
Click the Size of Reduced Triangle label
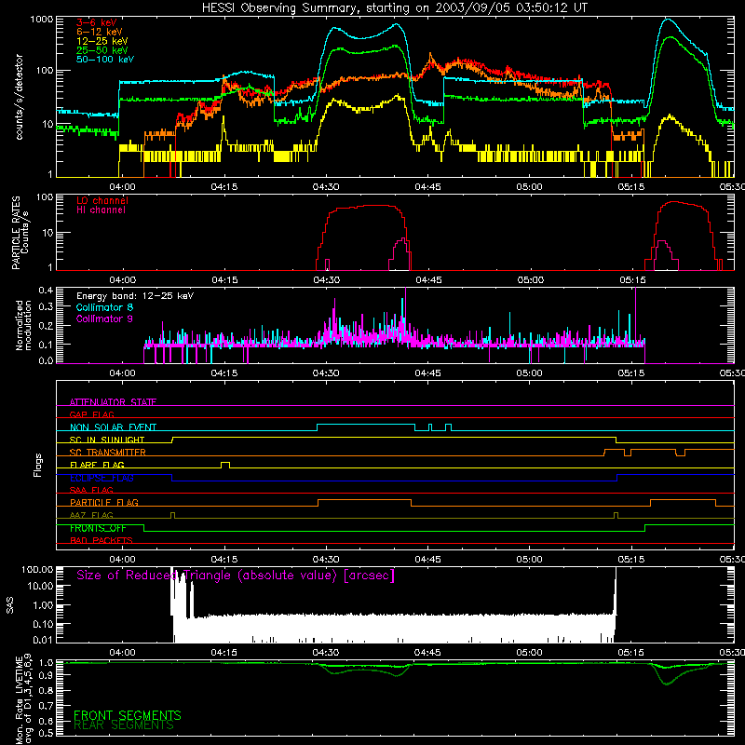[x=236, y=576]
